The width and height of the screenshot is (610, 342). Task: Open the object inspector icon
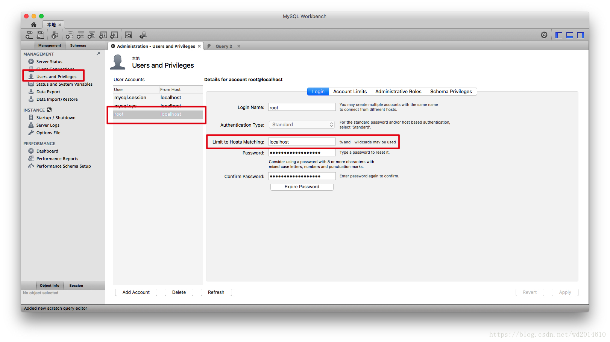[55, 35]
